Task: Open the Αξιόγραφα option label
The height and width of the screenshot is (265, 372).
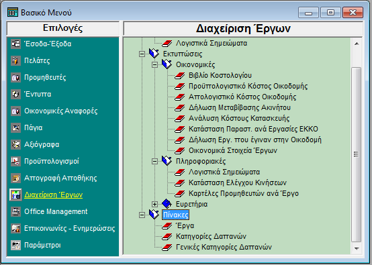Action: [42, 145]
